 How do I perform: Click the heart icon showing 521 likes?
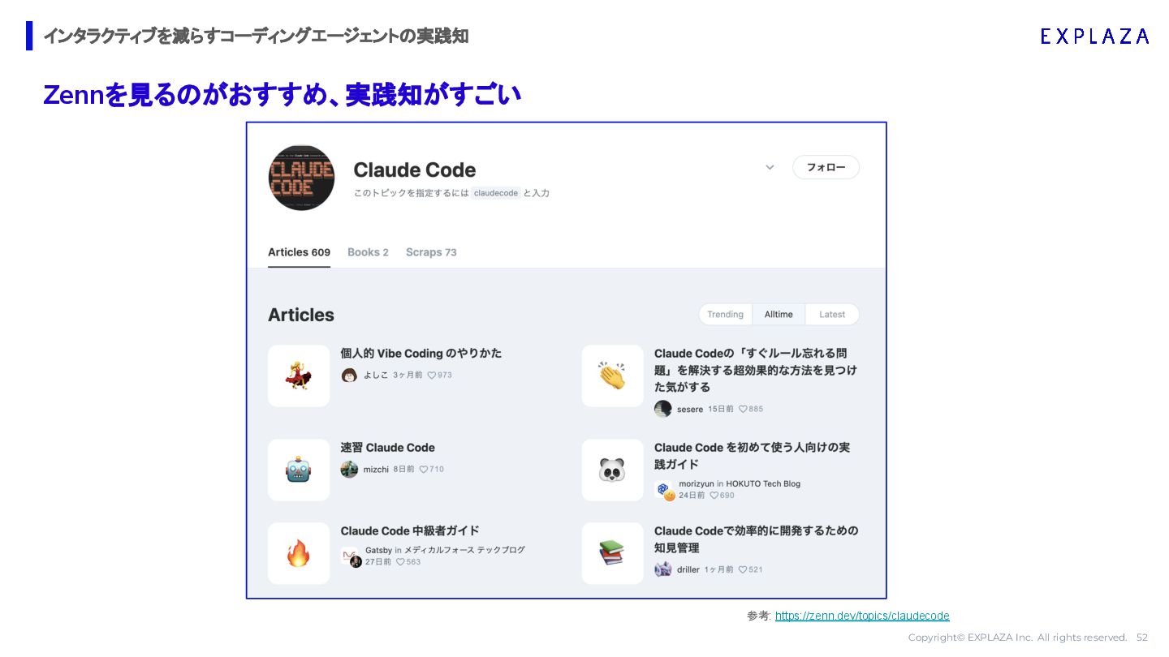[742, 569]
